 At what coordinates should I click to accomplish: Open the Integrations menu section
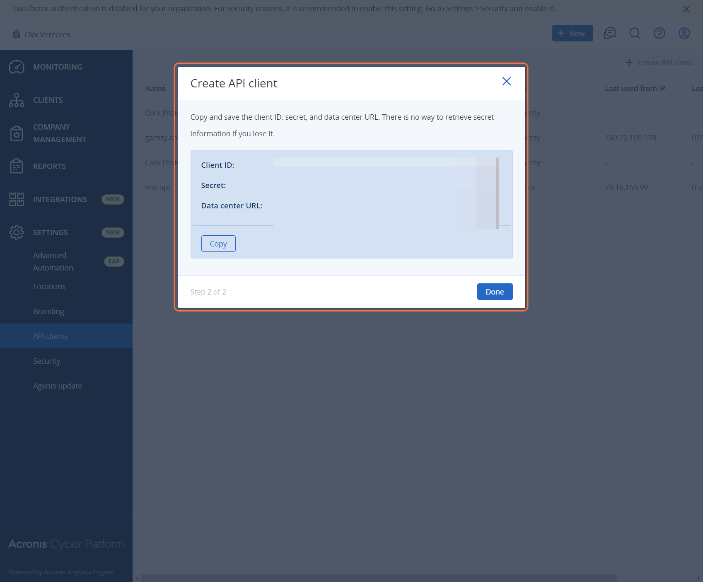[66, 199]
